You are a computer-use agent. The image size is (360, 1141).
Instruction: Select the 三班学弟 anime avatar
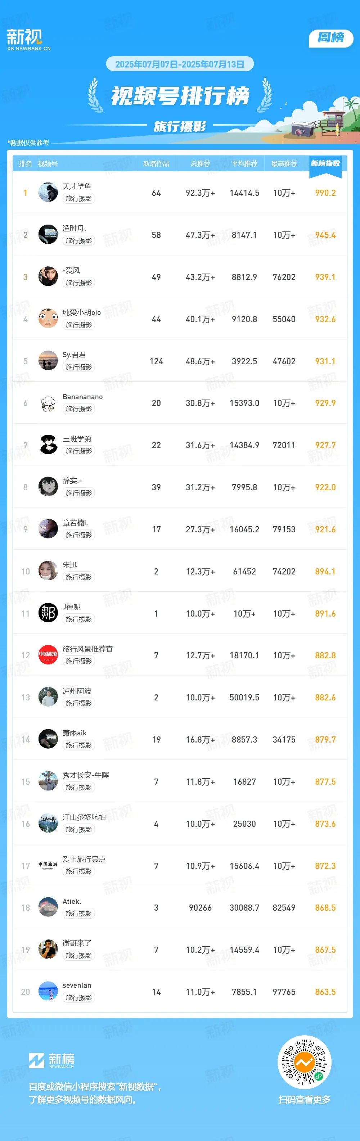[48, 445]
